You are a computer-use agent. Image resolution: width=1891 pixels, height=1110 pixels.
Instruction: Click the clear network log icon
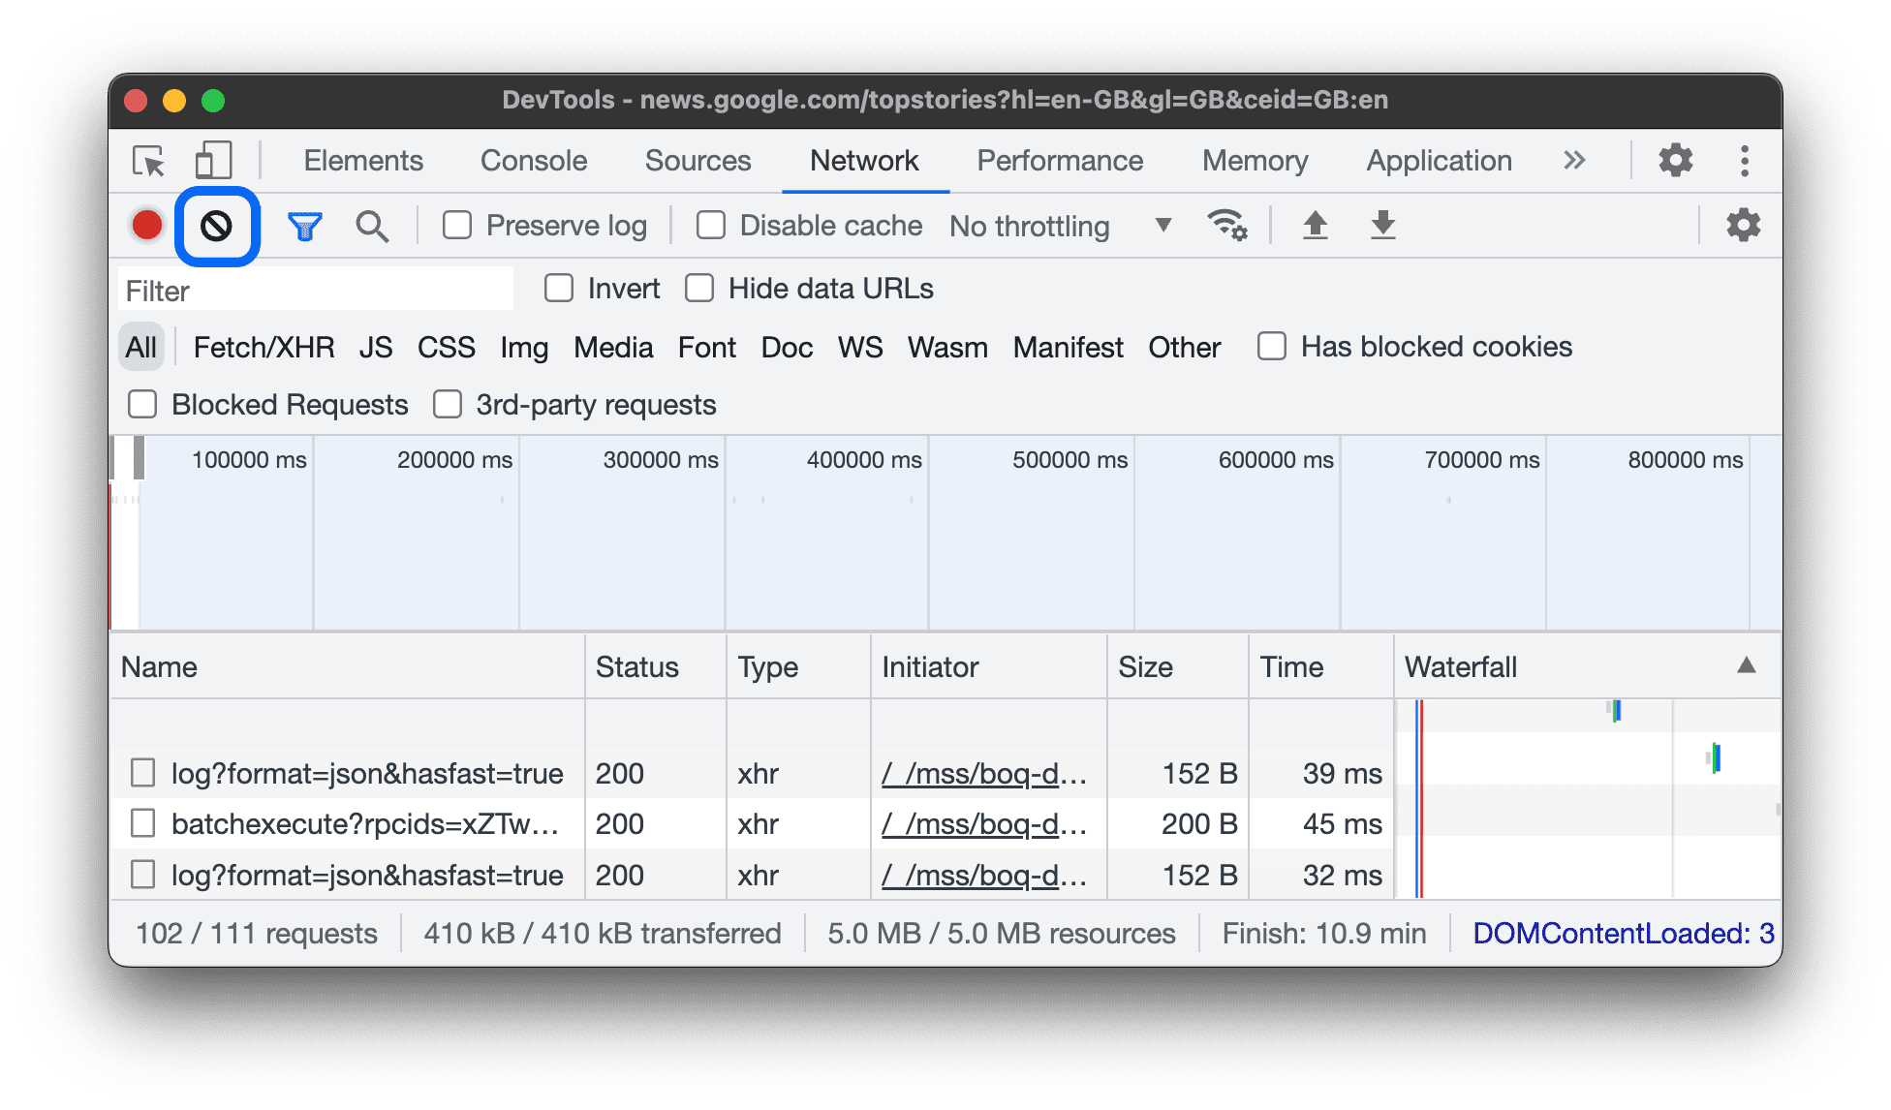tap(213, 224)
